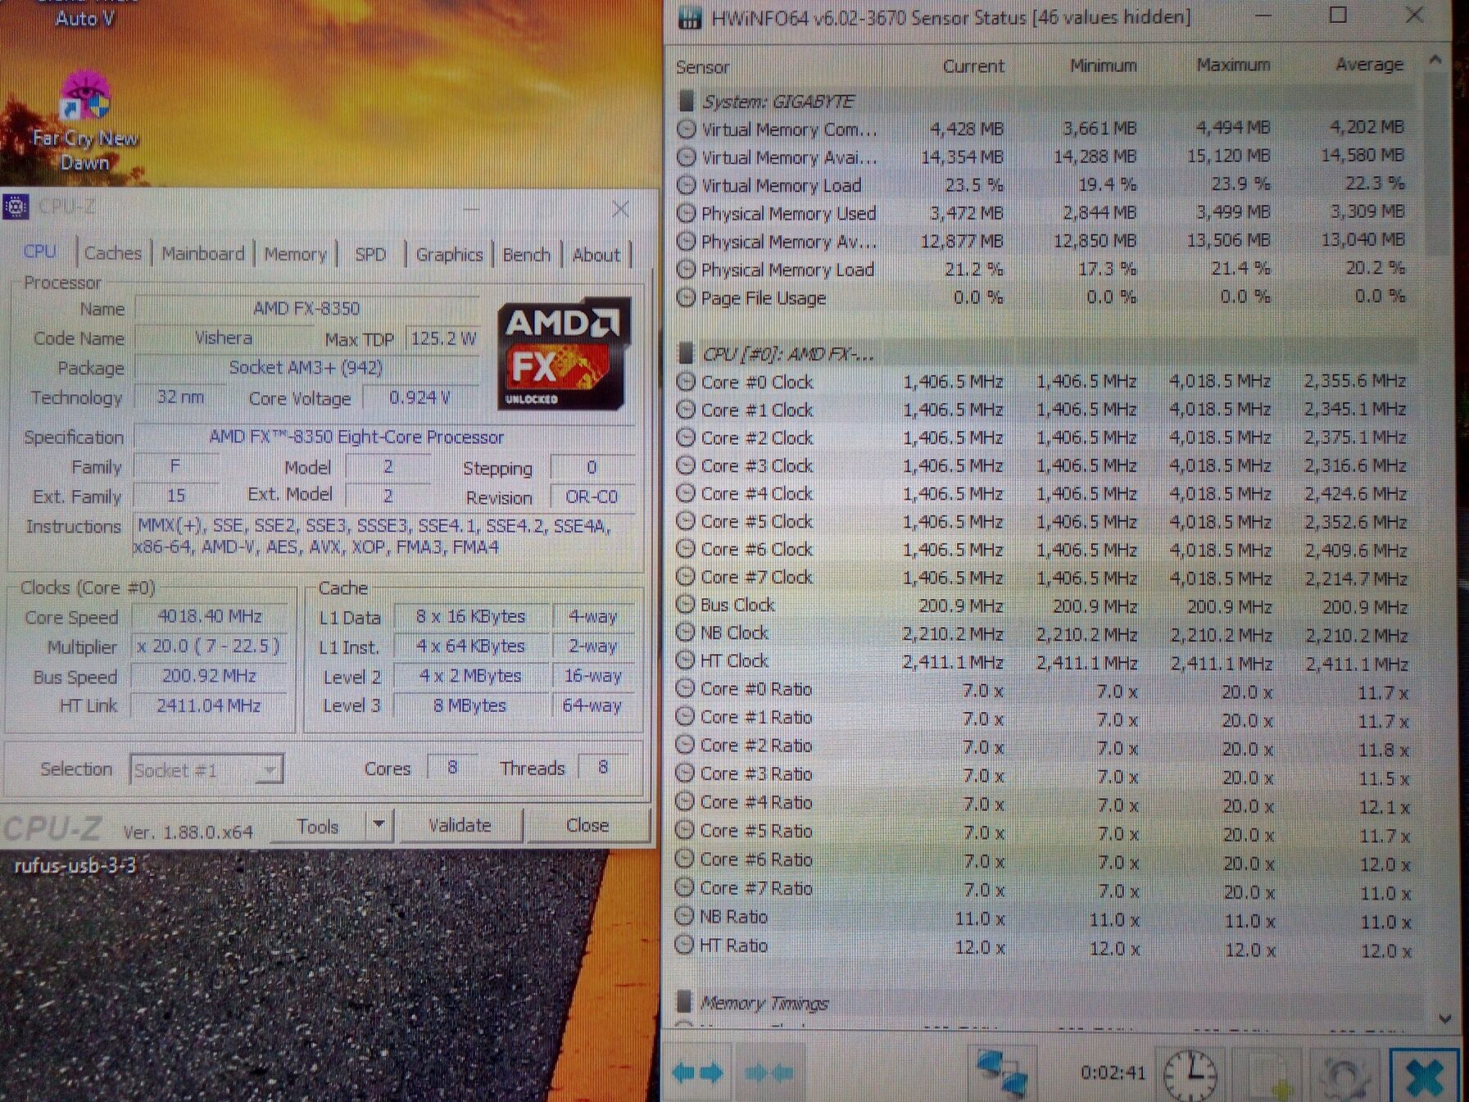Switch to the CPU tab in CPU-Z
1469x1102 pixels.
point(40,252)
